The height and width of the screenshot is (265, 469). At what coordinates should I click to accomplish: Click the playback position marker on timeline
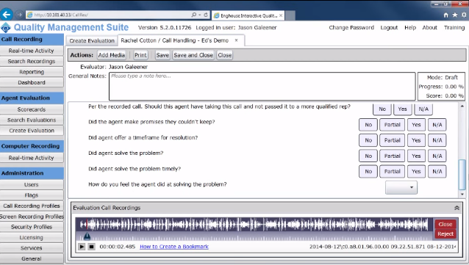(x=87, y=236)
